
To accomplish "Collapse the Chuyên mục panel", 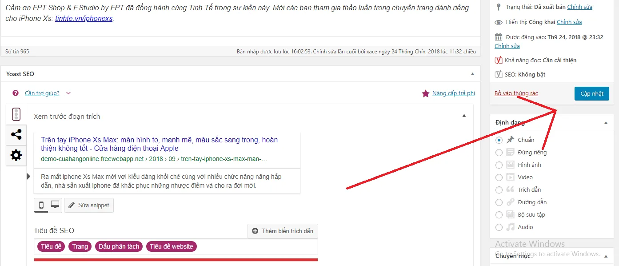I will [606, 256].
